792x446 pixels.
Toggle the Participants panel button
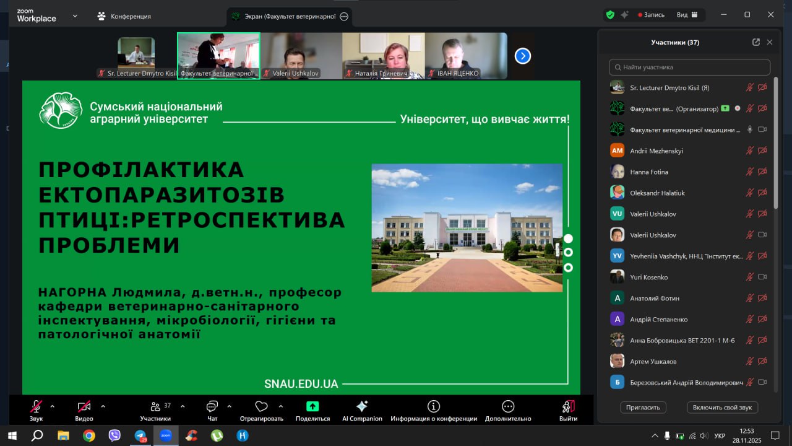pos(155,406)
